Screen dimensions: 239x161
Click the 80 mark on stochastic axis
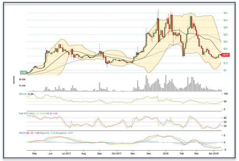(225, 118)
